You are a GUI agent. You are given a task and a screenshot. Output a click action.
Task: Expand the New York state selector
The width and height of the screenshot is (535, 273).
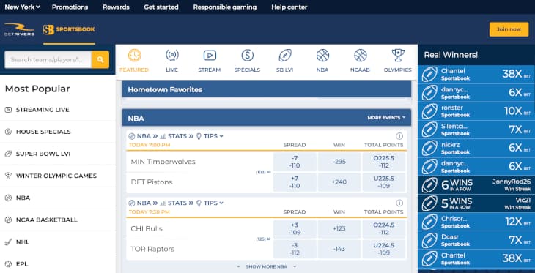click(x=23, y=7)
